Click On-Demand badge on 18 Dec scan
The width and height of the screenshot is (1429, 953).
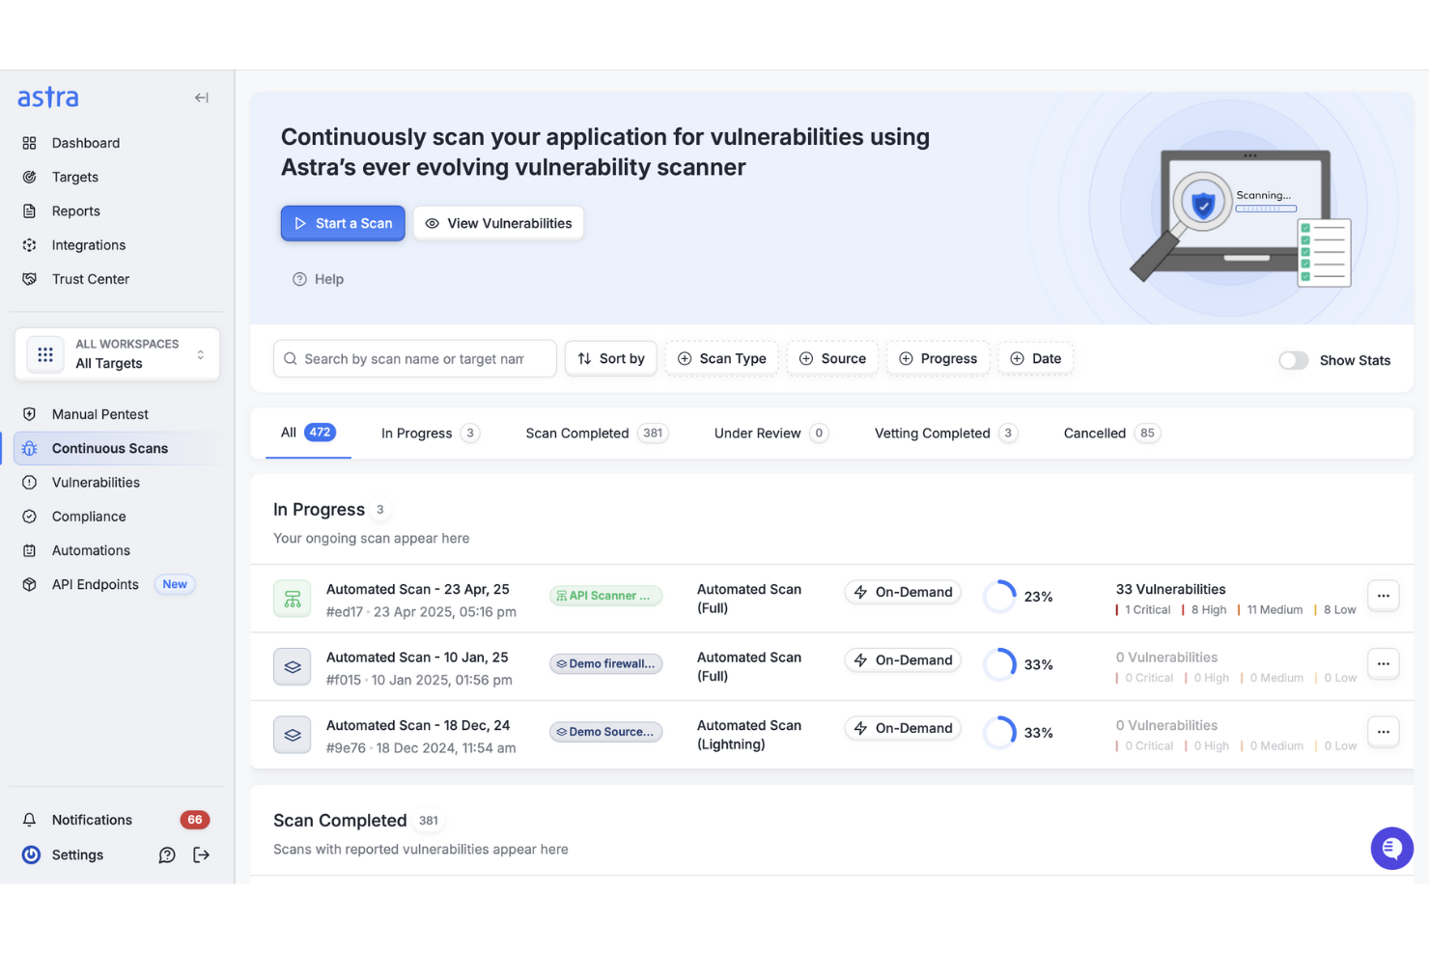point(903,728)
